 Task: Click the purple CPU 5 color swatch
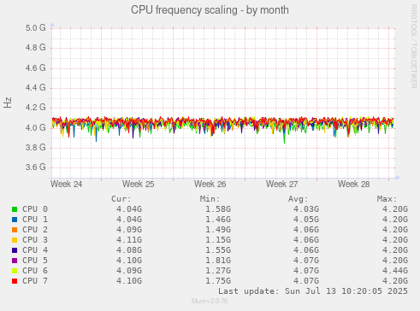[x=15, y=261]
